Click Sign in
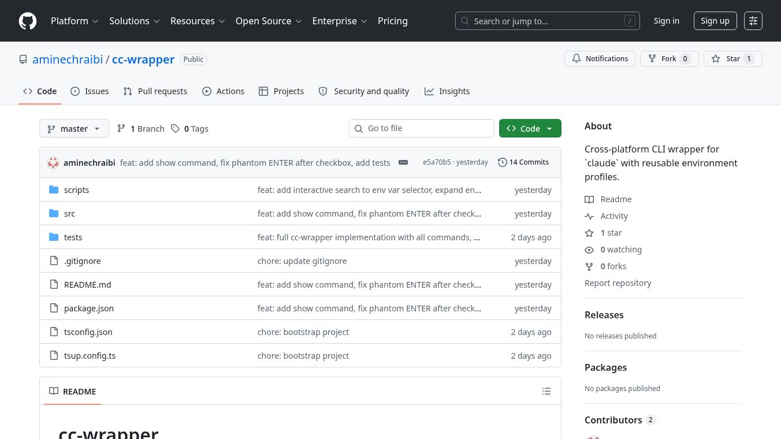 click(x=667, y=21)
